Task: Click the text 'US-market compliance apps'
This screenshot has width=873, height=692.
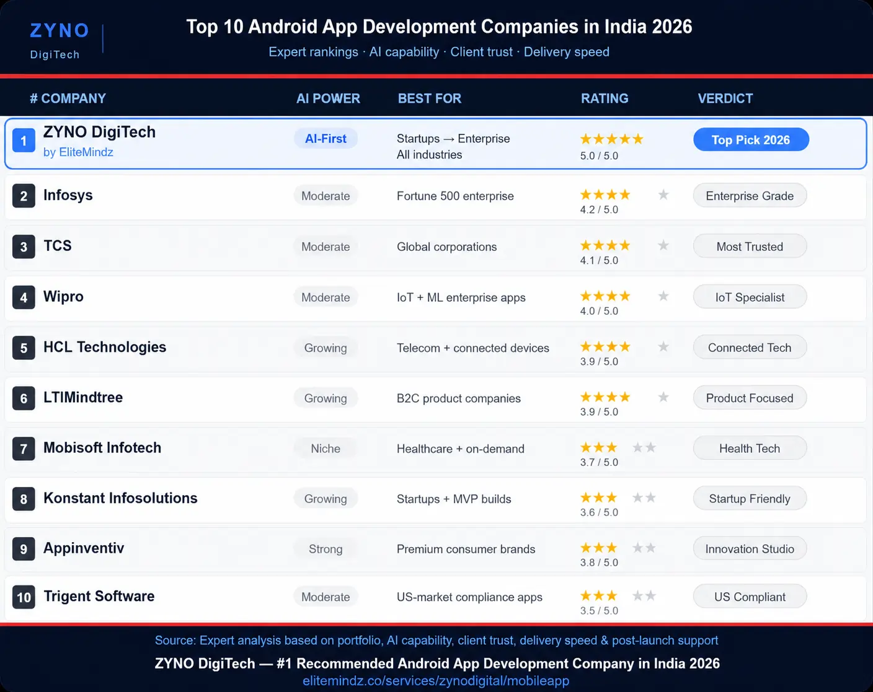Action: [x=469, y=597]
